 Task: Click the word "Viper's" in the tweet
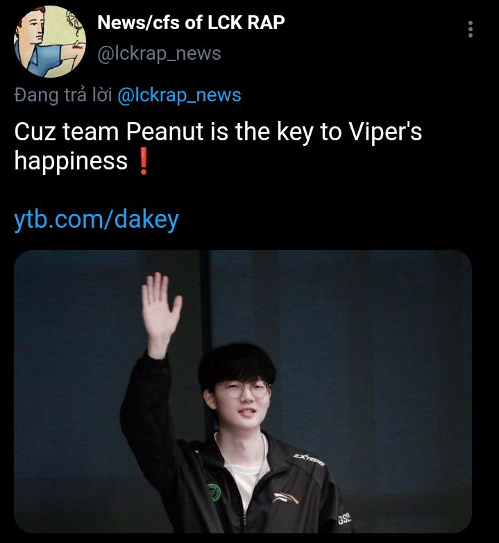tap(385, 133)
